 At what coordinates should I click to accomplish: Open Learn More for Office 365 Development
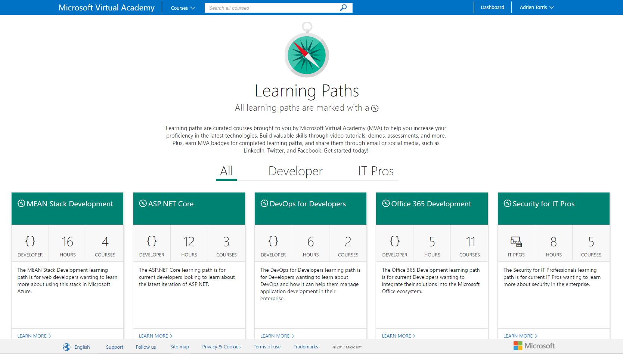(x=399, y=336)
